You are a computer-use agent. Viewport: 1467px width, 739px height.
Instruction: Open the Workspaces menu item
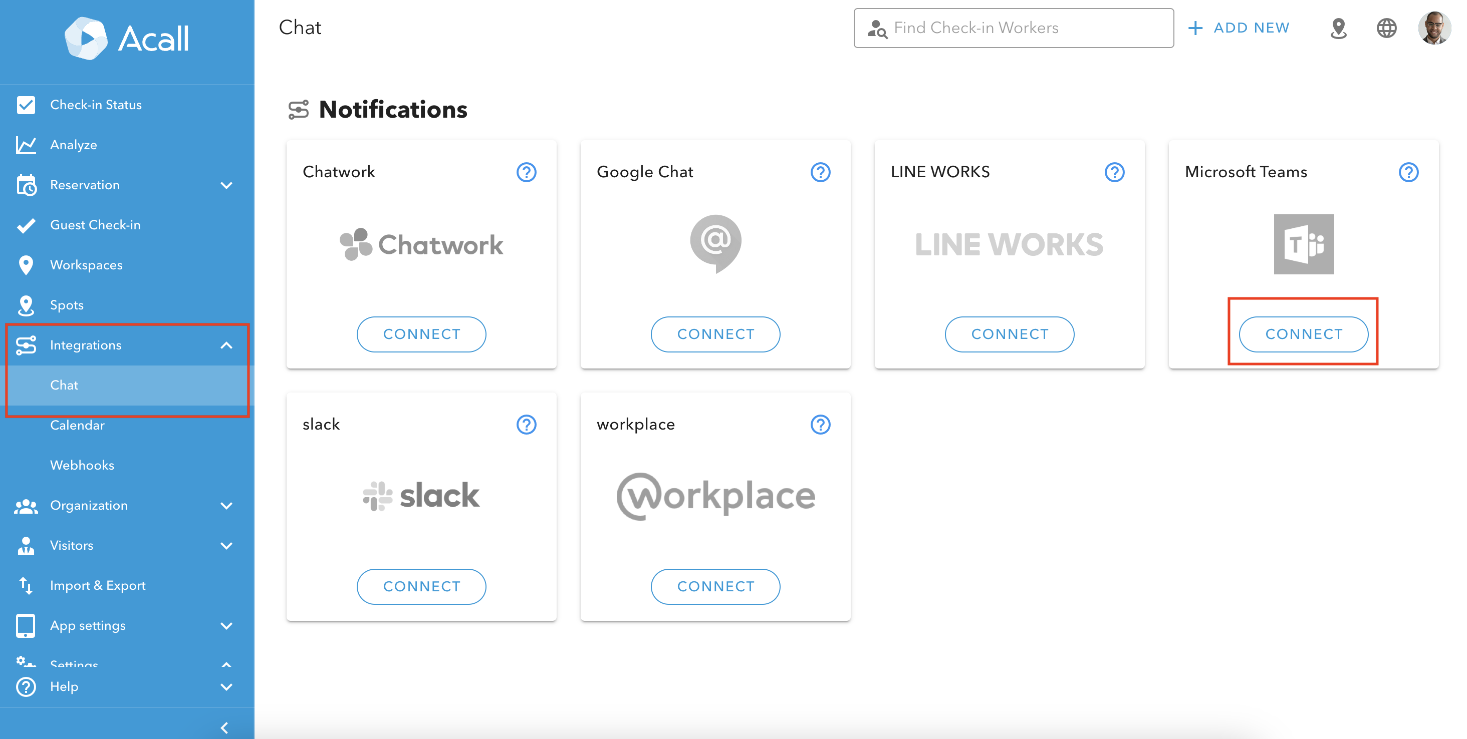[127, 265]
